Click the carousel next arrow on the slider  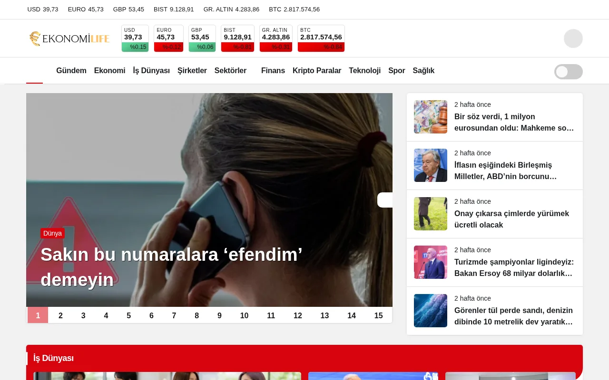tap(386, 200)
